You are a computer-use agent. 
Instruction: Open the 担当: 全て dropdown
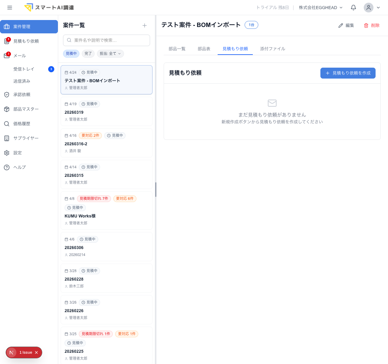pos(110,54)
